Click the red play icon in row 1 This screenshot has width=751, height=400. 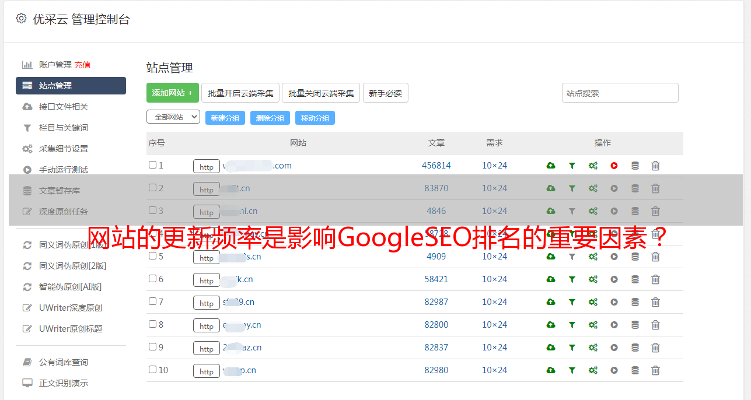[x=614, y=166]
